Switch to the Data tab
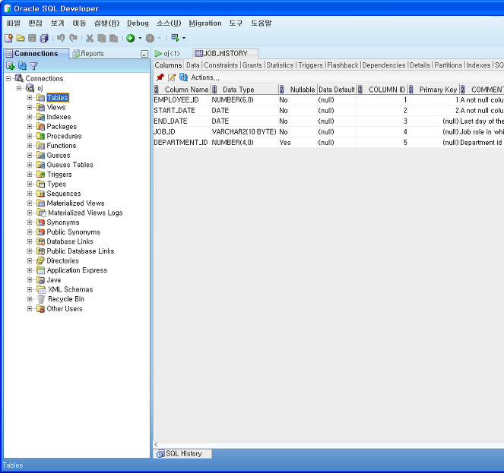The image size is (504, 473). click(x=193, y=65)
